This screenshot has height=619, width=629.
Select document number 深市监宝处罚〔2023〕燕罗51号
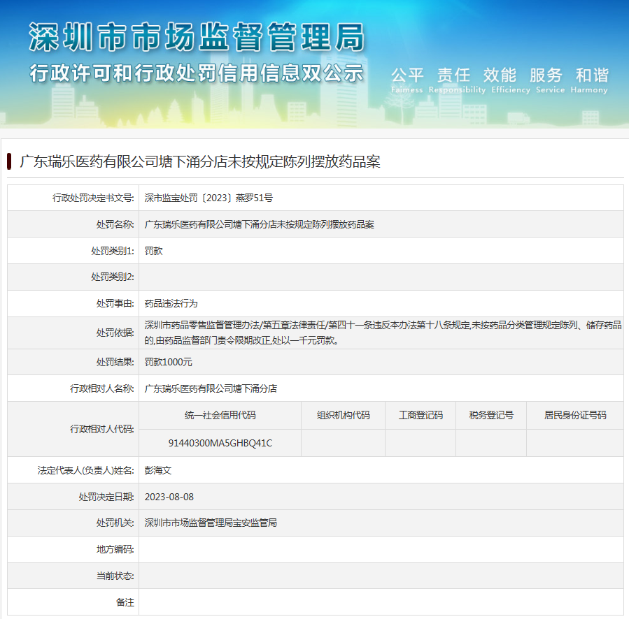coord(209,198)
